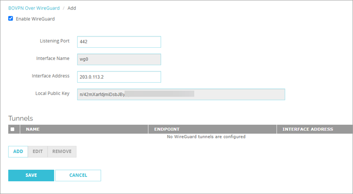Image resolution: width=353 pixels, height=194 pixels.
Task: Click the Tunnels section heading
Action: point(21,119)
